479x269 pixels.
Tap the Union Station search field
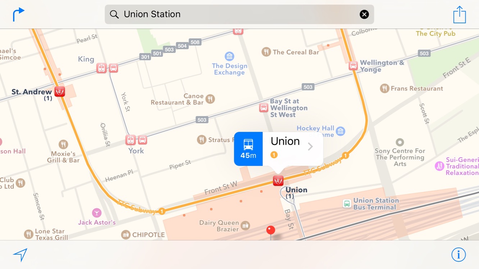tap(239, 14)
